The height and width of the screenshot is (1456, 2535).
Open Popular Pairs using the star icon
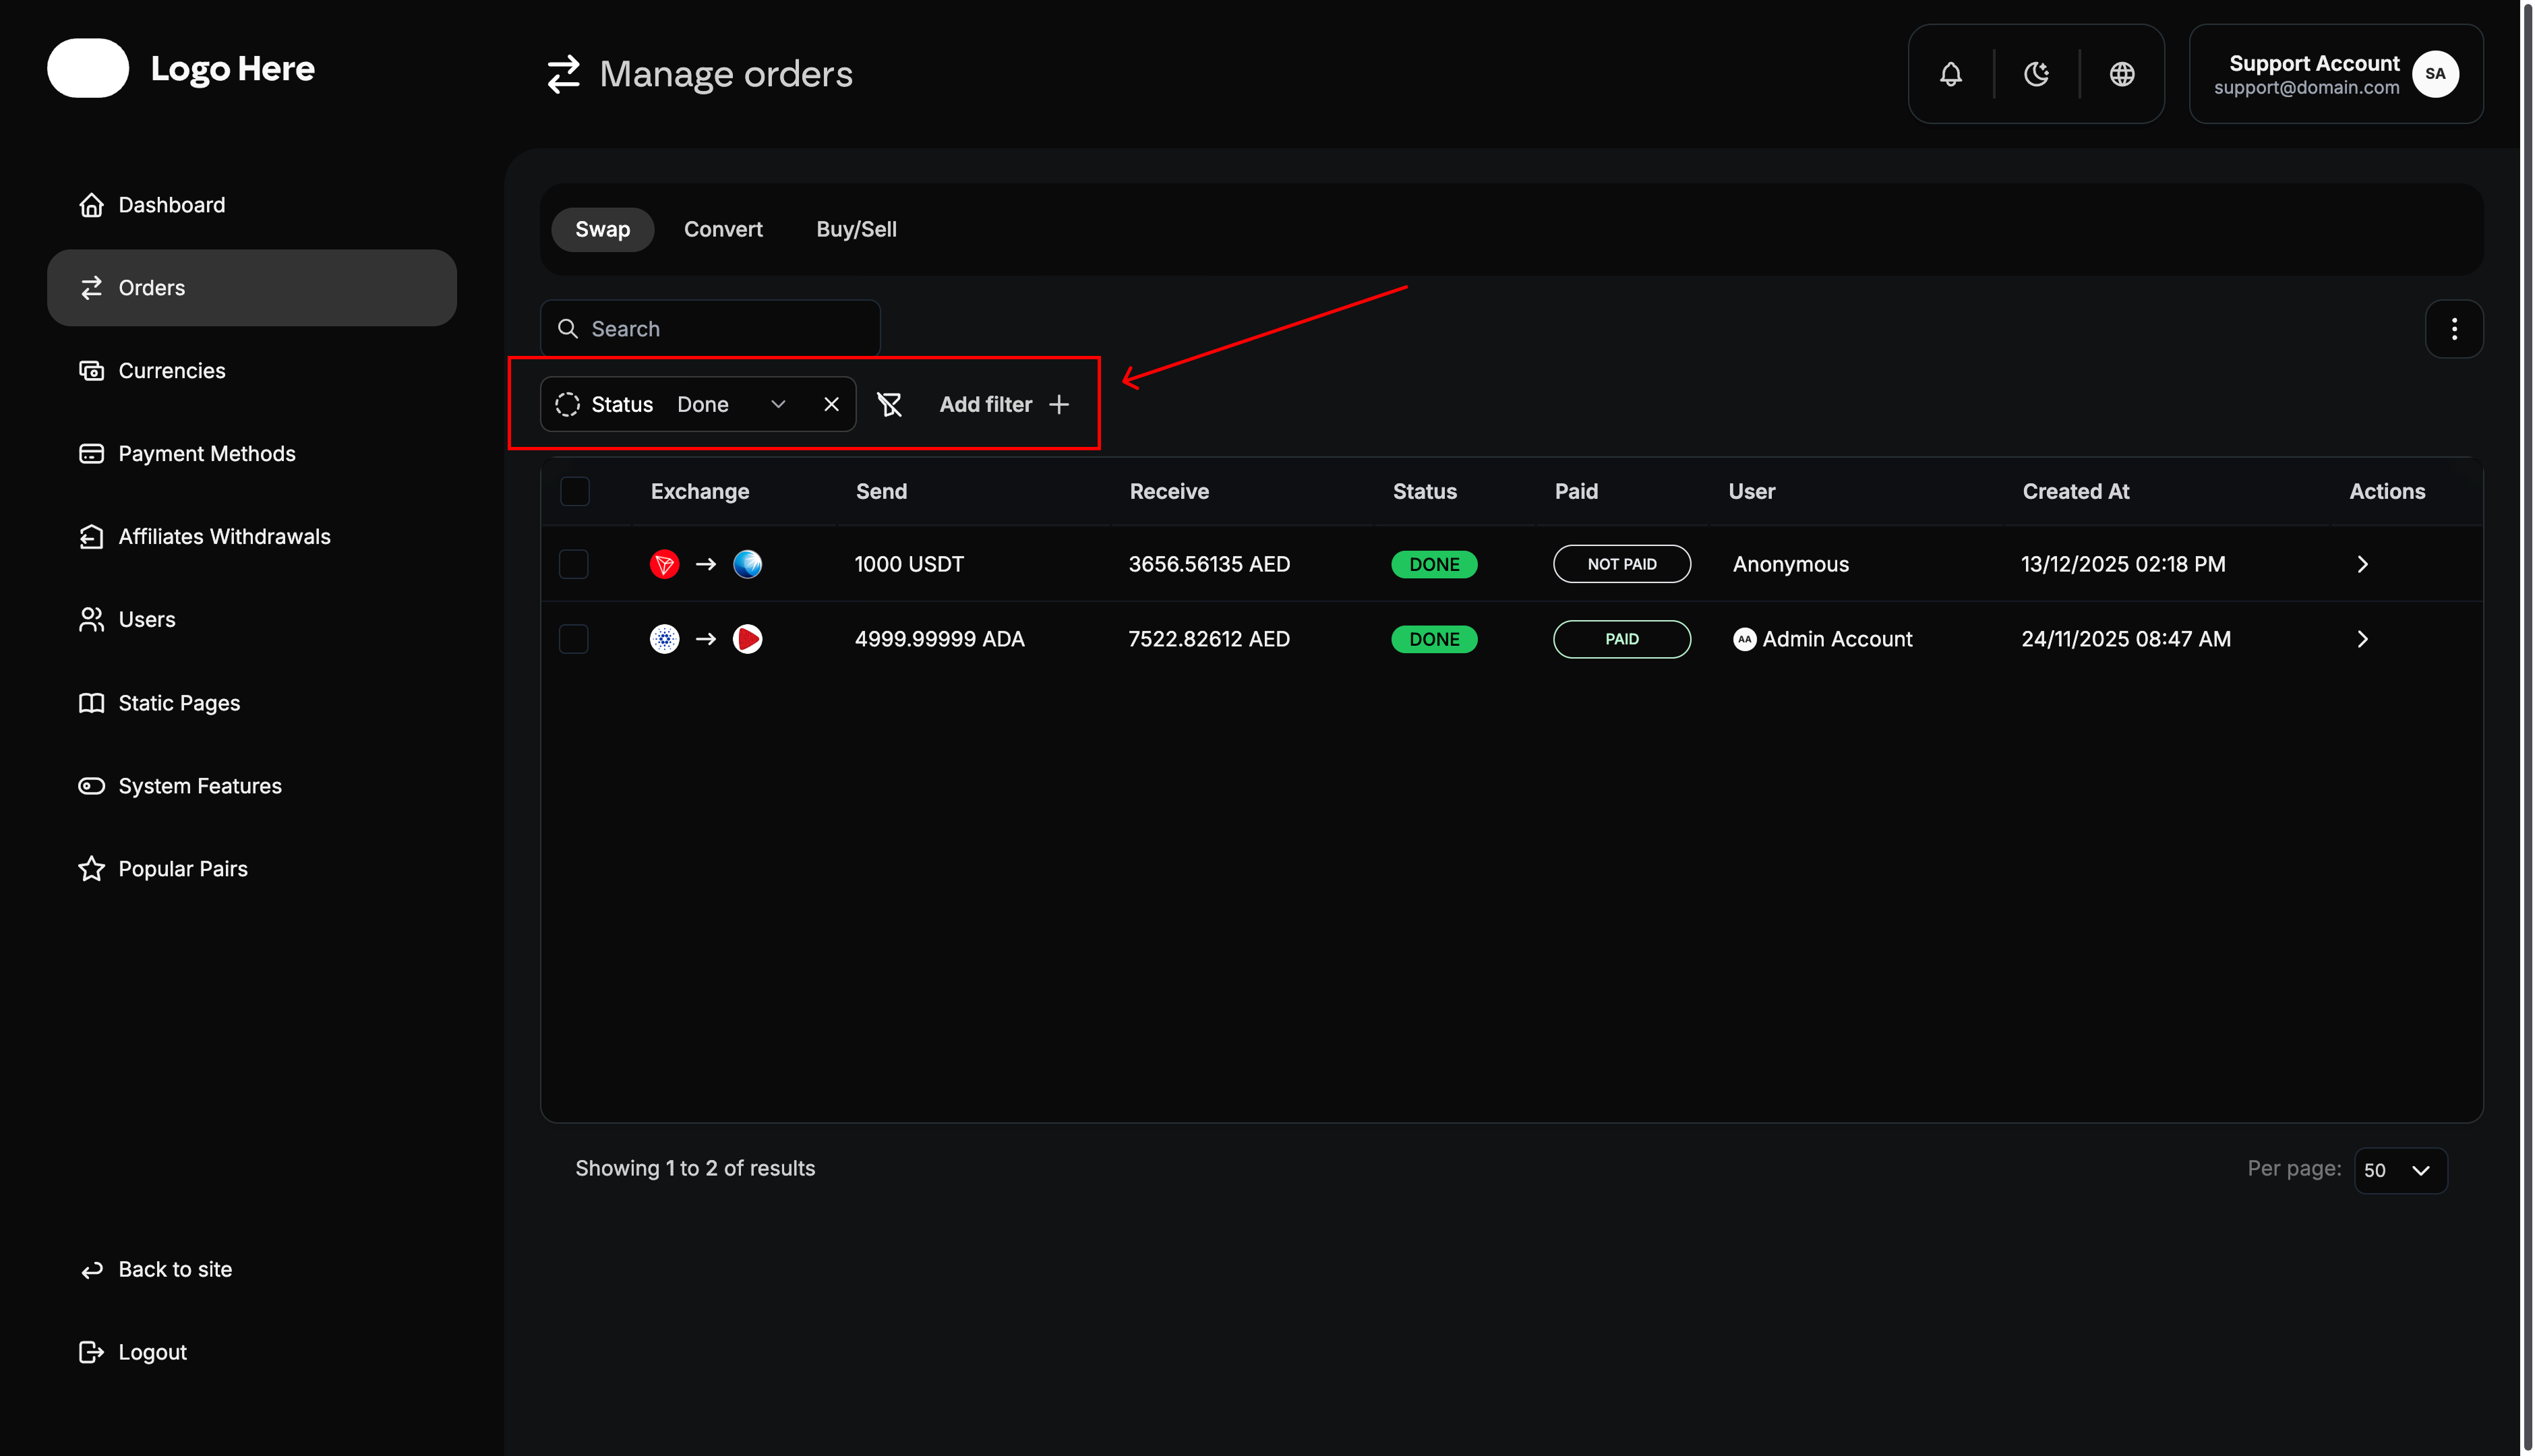[182, 868]
